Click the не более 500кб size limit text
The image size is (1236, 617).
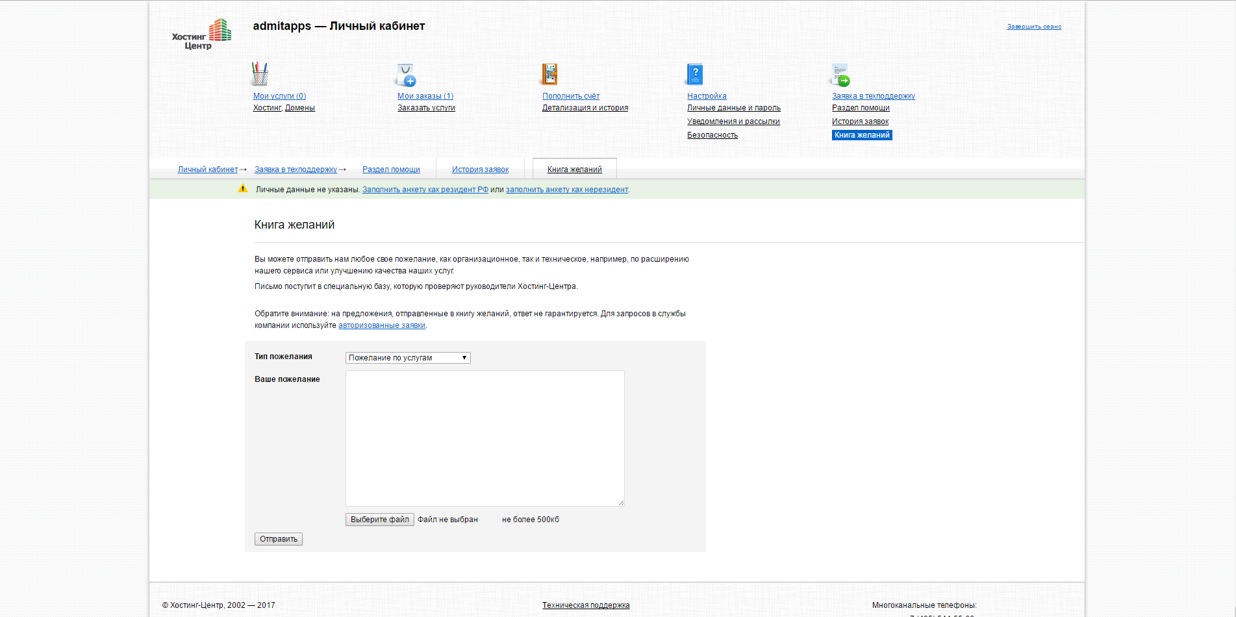pos(531,520)
